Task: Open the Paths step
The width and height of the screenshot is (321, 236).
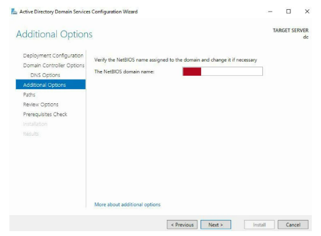Action: 29,95
